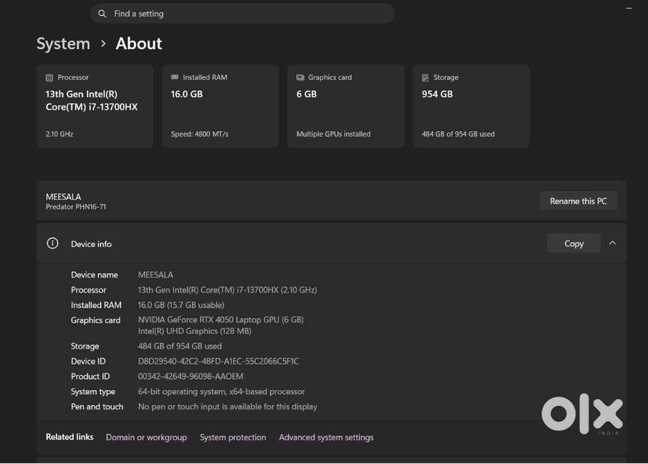Click the search magnifier icon

102,14
